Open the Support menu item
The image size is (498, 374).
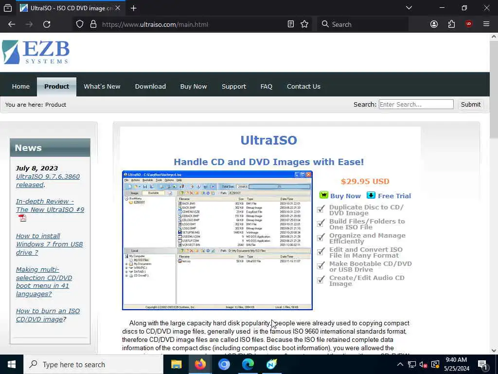234,87
